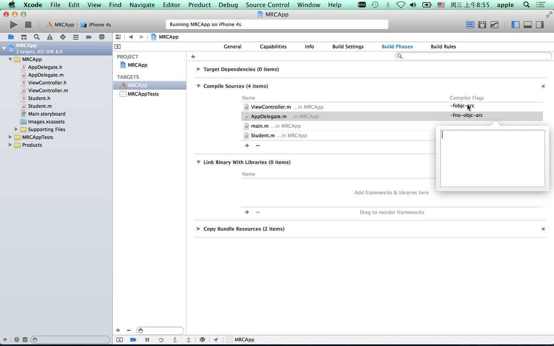
Task: Expand the Products folder
Action: 10,145
